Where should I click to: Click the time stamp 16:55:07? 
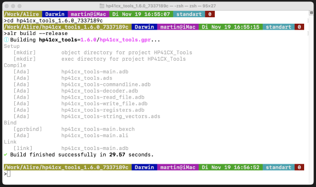click(x=157, y=14)
